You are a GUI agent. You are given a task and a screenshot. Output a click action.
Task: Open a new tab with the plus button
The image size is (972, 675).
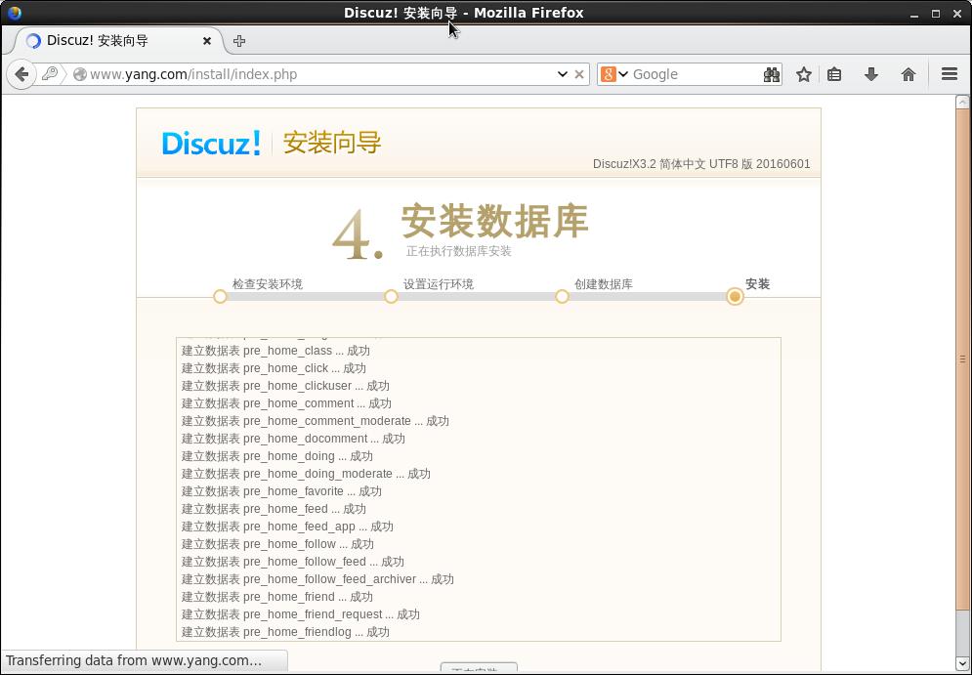click(x=239, y=41)
